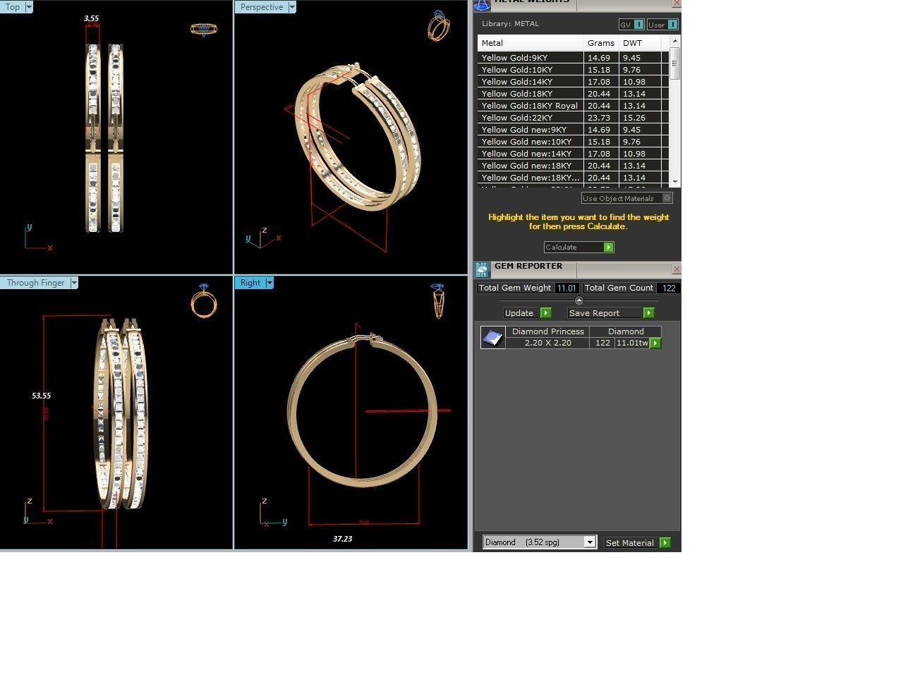Click the 2.20 X 2.20 size cell
The image size is (903, 677).
coord(547,343)
